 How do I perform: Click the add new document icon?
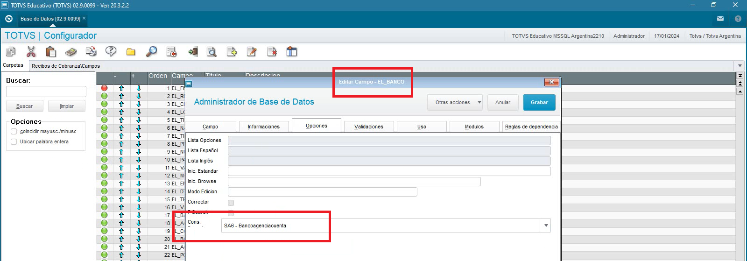coord(232,51)
